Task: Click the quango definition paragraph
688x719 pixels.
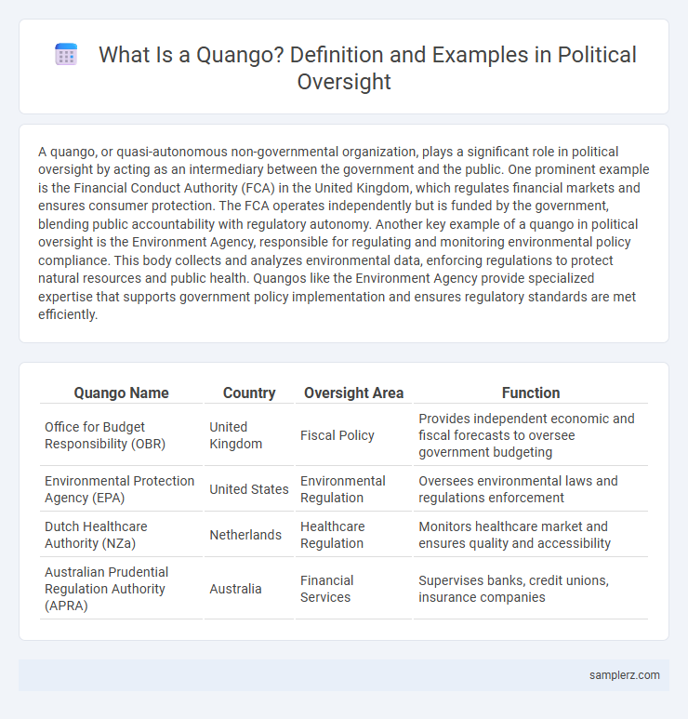Action: point(344,233)
